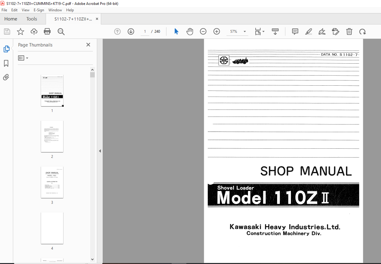The image size is (381, 264).
Task: Bookmark this file with the star icon
Action: pos(20,32)
